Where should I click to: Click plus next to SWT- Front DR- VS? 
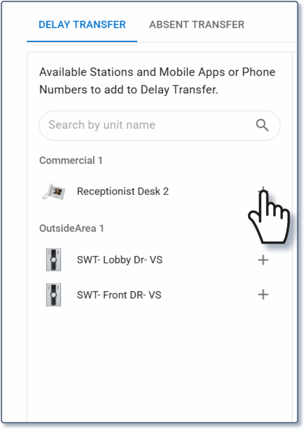coord(263,295)
